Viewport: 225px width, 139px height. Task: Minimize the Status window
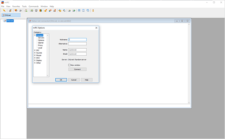(x=177, y=21)
